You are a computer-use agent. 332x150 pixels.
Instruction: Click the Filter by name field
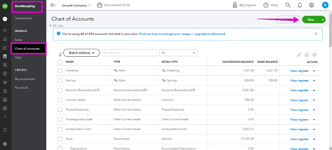(x=129, y=53)
